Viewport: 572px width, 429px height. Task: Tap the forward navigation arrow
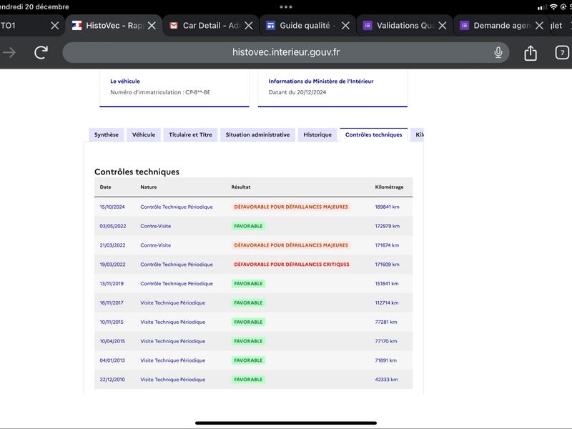point(9,52)
